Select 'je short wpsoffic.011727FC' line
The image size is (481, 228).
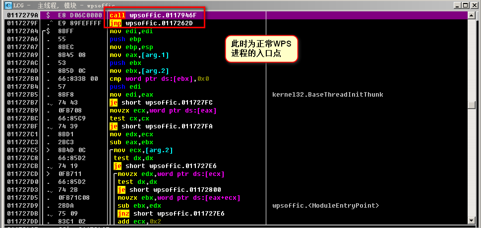tap(161, 103)
